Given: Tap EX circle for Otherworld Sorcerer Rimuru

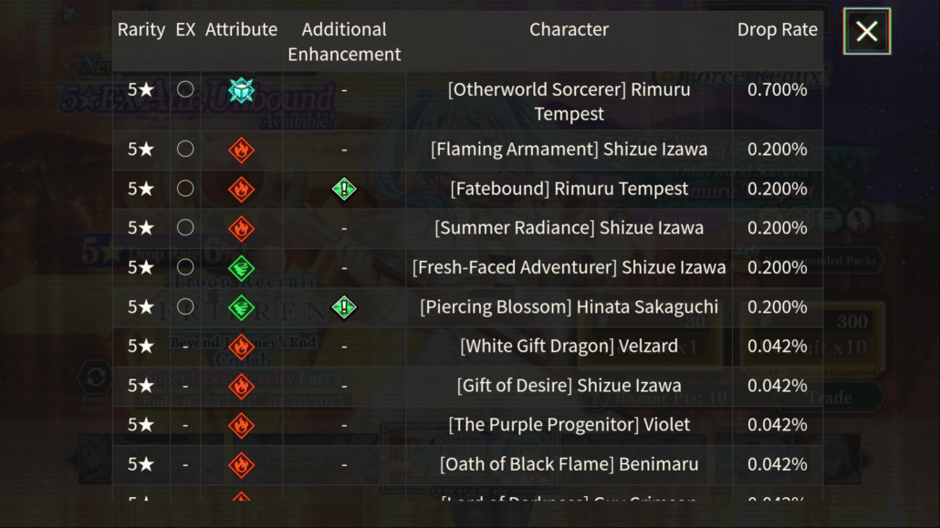Looking at the screenshot, I should pyautogui.click(x=185, y=89).
